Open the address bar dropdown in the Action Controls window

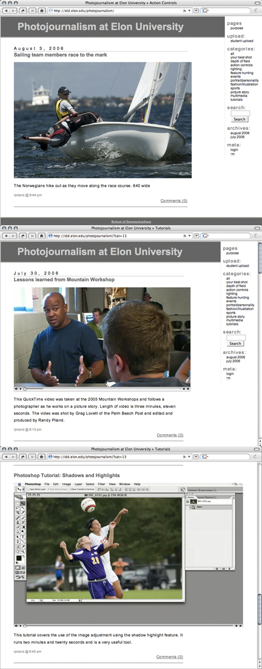189,10
